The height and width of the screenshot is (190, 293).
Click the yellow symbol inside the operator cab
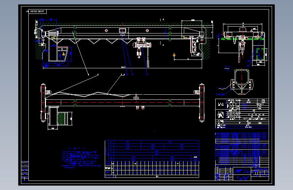[64, 54]
